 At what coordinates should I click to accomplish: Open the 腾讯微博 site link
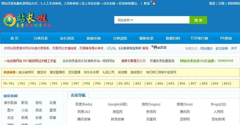pos(84,119)
